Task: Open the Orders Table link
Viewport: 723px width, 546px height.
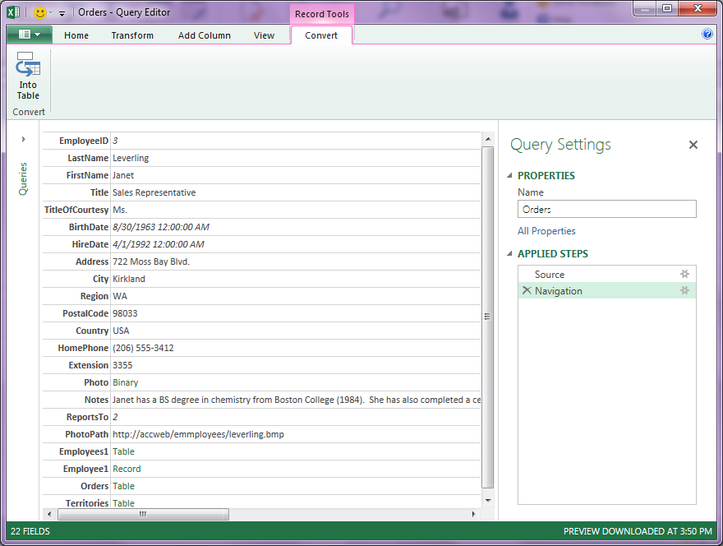Action: 123,486
